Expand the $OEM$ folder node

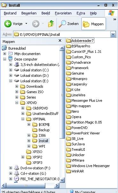29,124
